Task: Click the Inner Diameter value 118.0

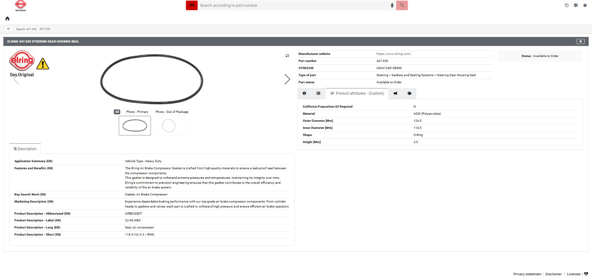Action: [x=417, y=128]
